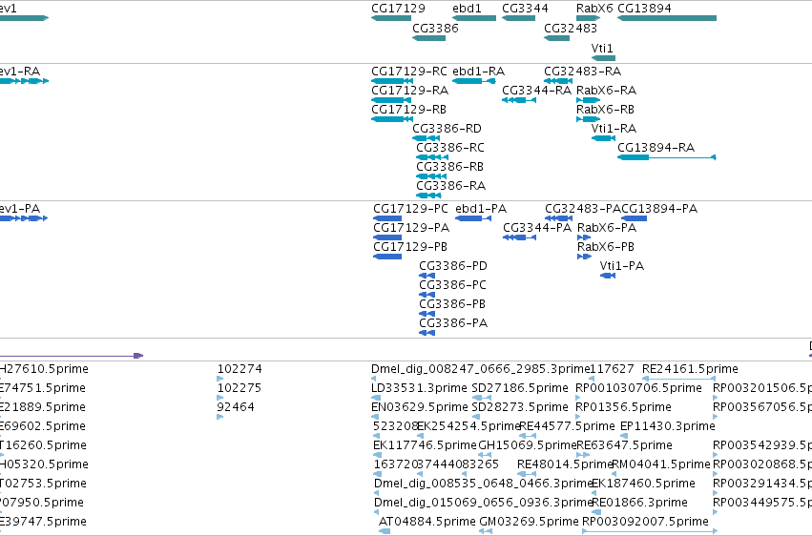Select protein label CG17129-PC
This screenshot has width=812, height=536.
(410, 209)
